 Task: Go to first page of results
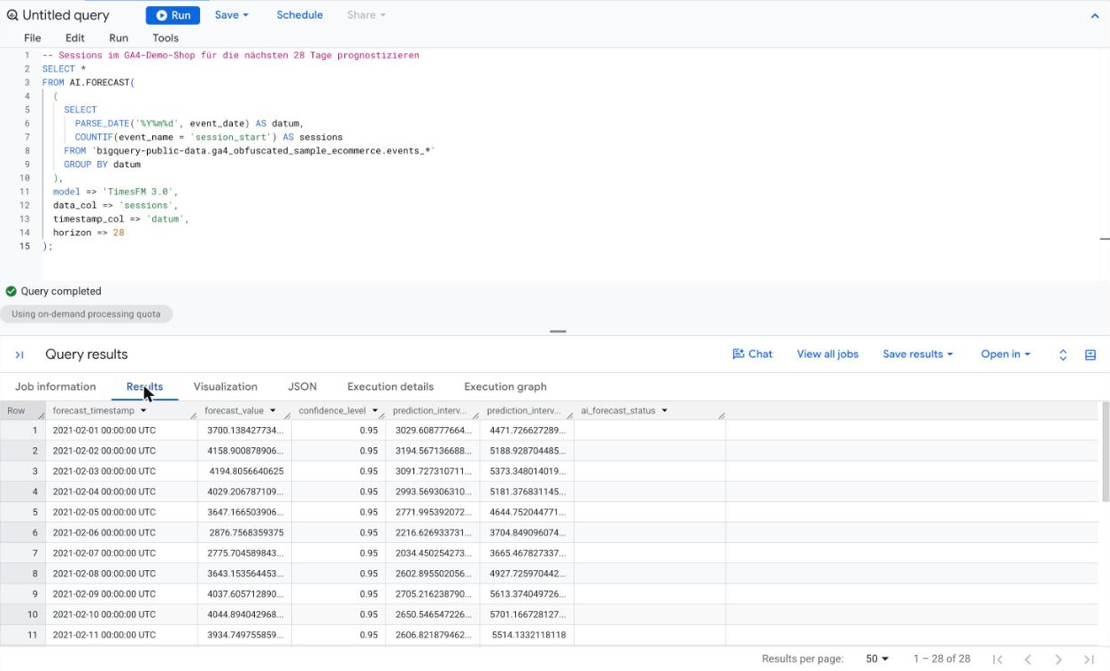click(x=998, y=659)
